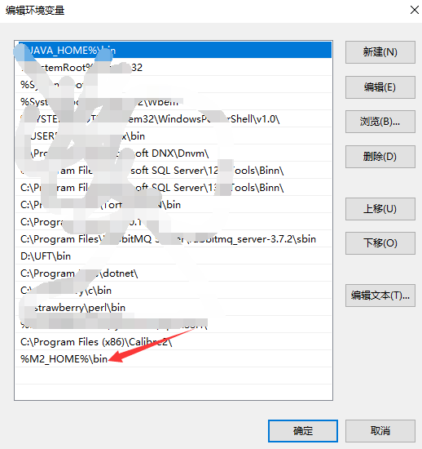Select the SQL Server\130\Tools\Binn entry
This screenshot has height=449, width=422.
coord(174,188)
